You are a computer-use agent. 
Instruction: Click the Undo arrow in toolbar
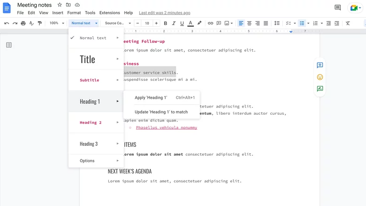point(7,23)
